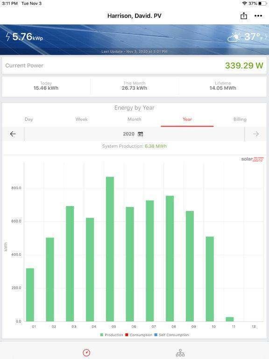Open the calendar date picker icon
The width and height of the screenshot is (269, 359).
(140, 134)
